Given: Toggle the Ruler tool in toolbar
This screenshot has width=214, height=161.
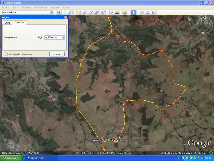Looking at the screenshot, I should (x=133, y=12).
